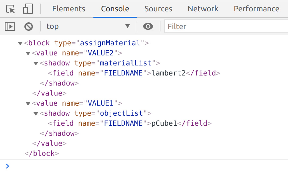Show the console sidebar panel icon
Image resolution: width=288 pixels, height=173 pixels.
coord(10,27)
